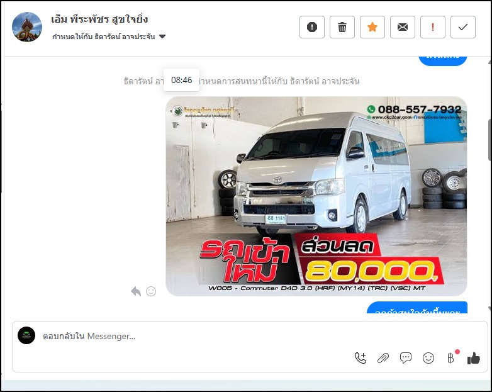Screen dimensions: 492x392
Task: Open the Toyota Commuter van promotional image
Action: (x=316, y=196)
